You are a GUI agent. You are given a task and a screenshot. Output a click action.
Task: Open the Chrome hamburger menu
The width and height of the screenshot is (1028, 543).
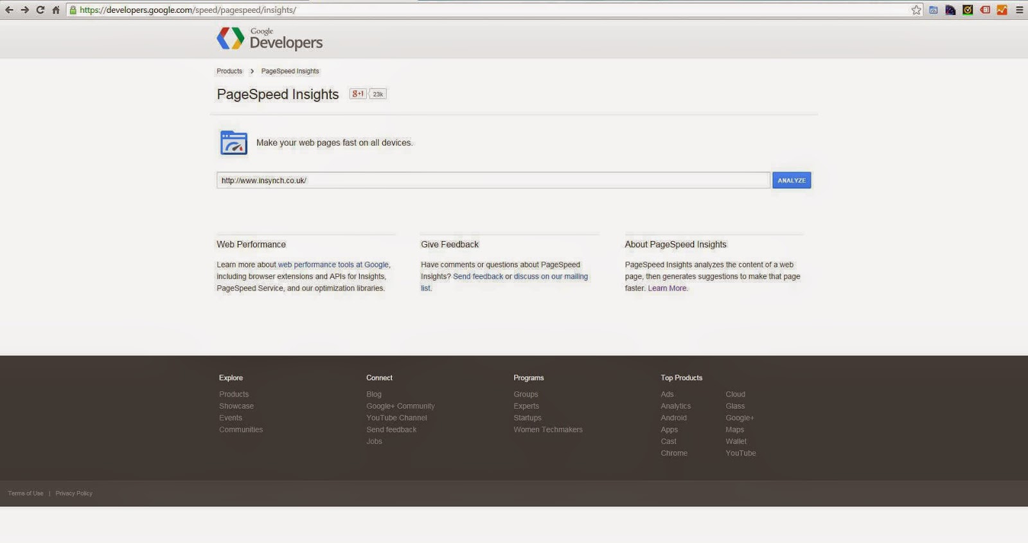click(x=1019, y=10)
